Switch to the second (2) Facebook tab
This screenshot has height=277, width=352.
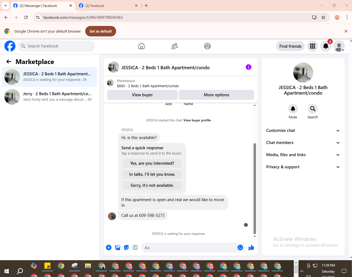tap(108, 6)
